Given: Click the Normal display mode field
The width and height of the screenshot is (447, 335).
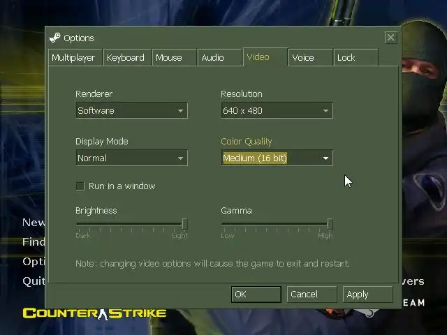Looking at the screenshot, I should pyautogui.click(x=132, y=158).
